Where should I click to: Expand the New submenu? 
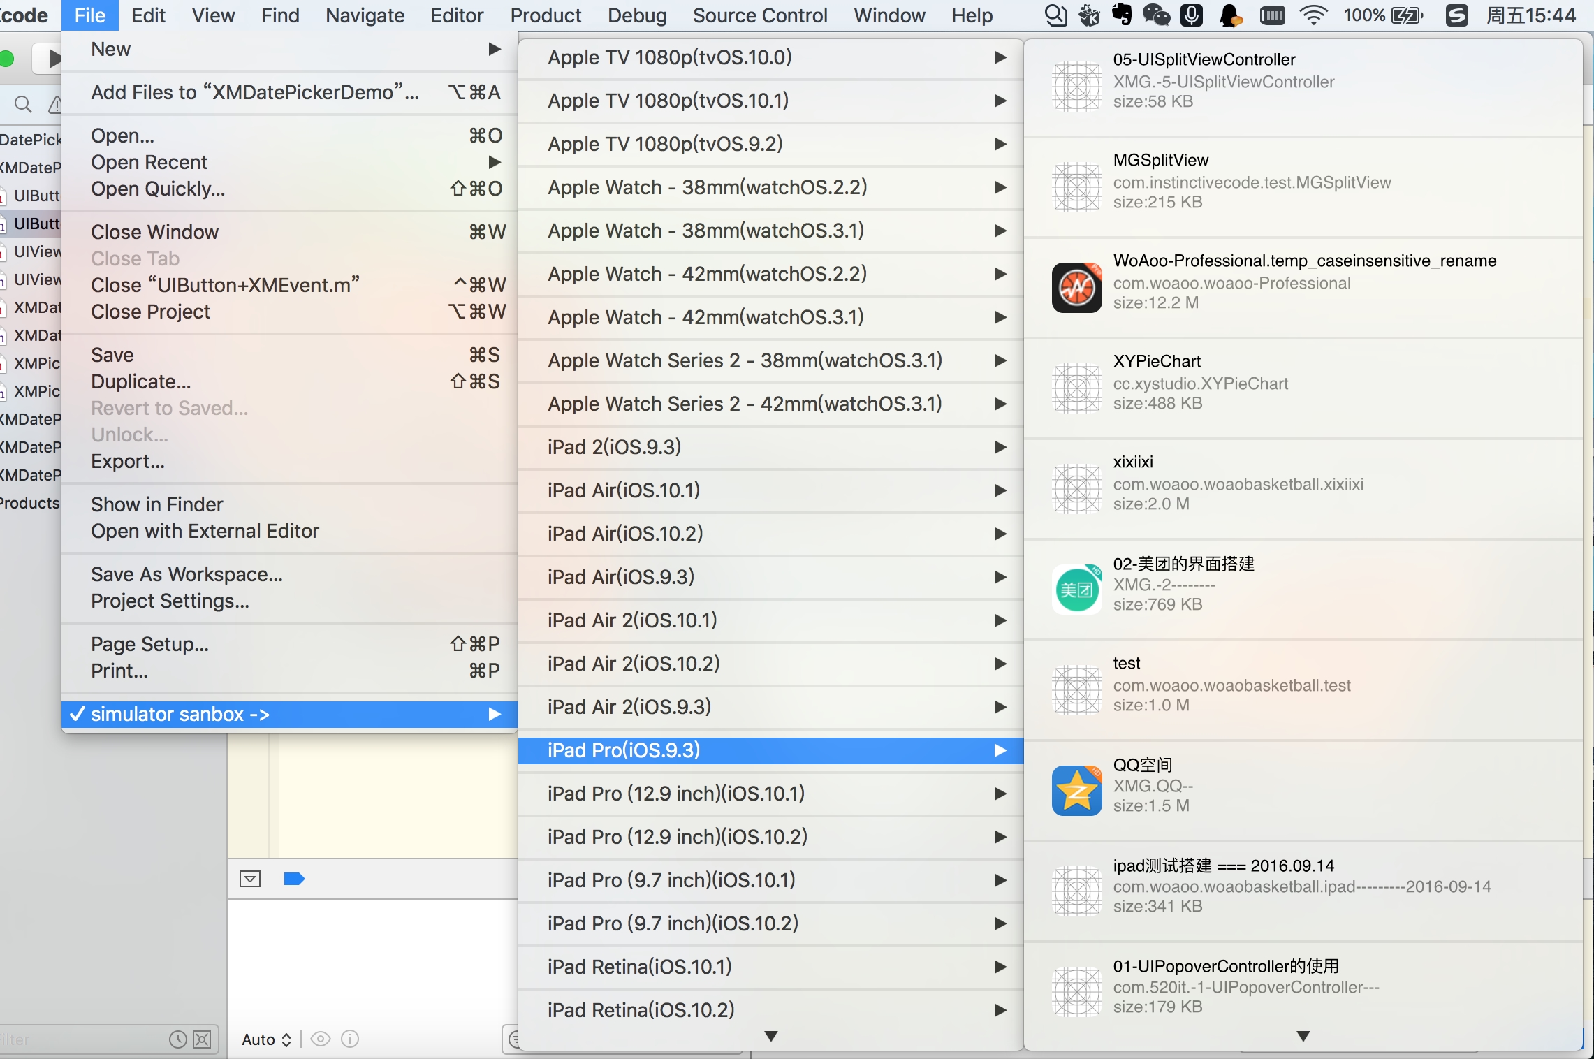coord(289,50)
